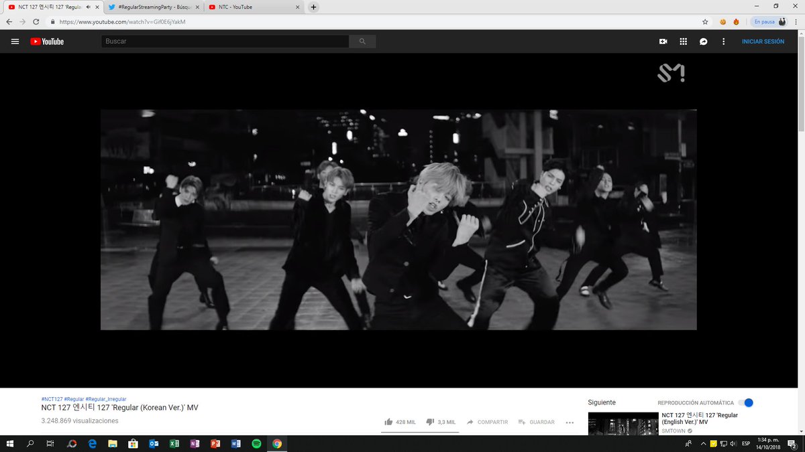Click the COMPARTIR share button
The height and width of the screenshot is (452, 805).
pos(487,422)
